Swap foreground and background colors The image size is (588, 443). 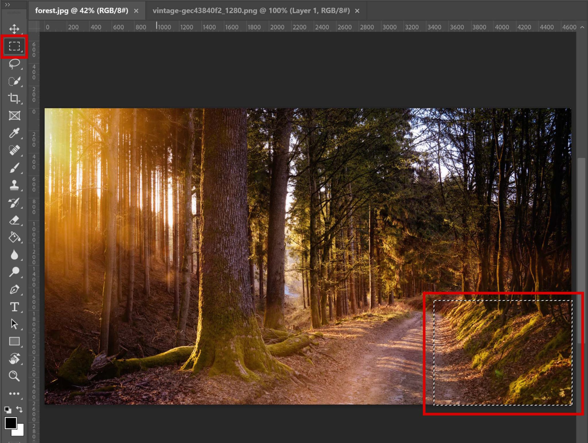click(20, 410)
